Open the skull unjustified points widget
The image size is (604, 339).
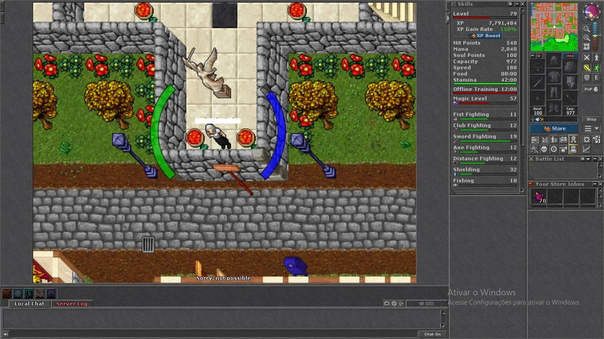pyautogui.click(x=544, y=148)
